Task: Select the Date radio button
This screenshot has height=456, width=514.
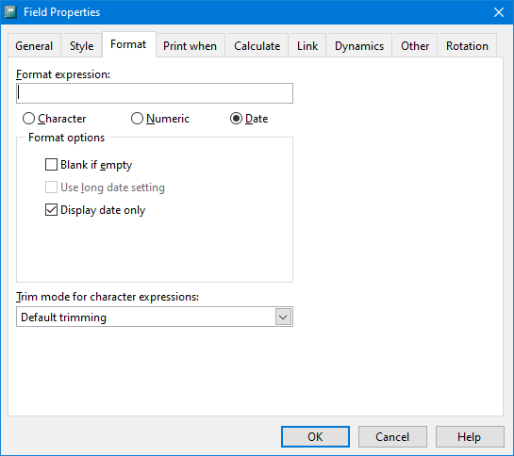Action: (x=249, y=119)
